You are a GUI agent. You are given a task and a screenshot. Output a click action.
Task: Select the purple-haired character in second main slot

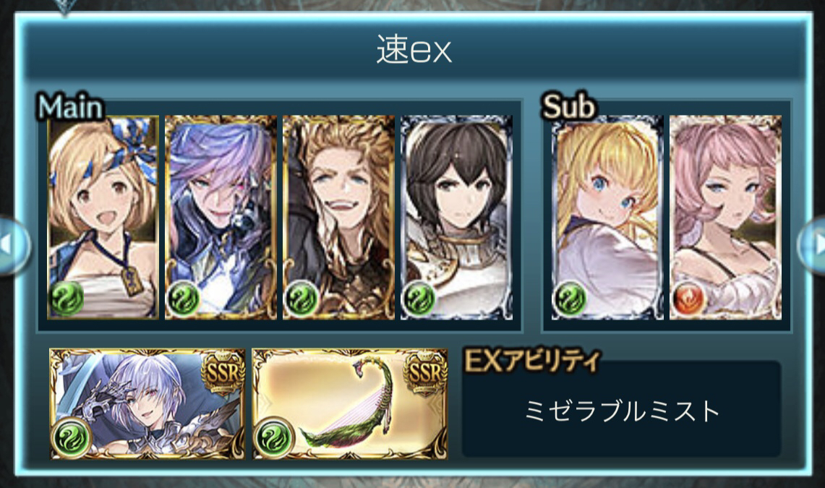pos(221,217)
